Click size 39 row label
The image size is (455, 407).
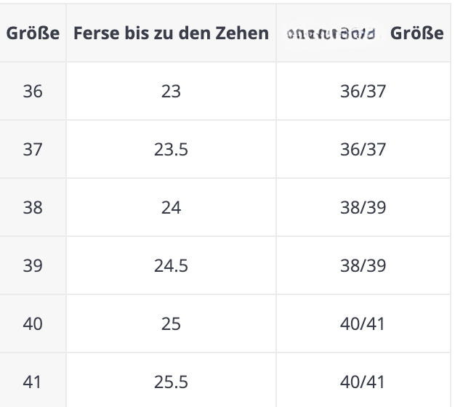(33, 265)
